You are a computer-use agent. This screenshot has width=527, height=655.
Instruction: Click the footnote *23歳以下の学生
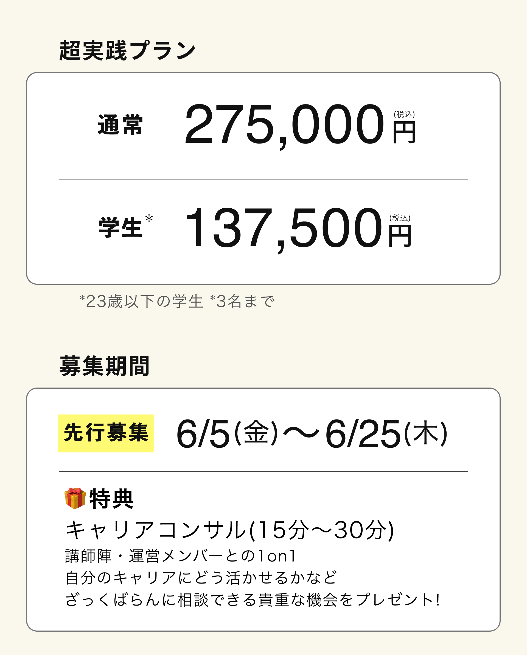pyautogui.click(x=141, y=302)
